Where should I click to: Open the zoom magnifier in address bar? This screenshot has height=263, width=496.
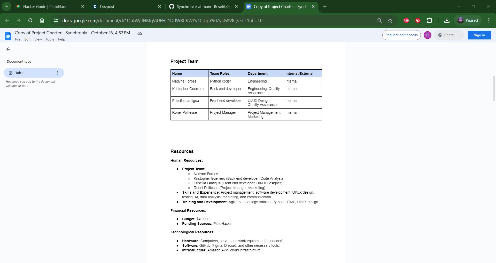pos(379,20)
